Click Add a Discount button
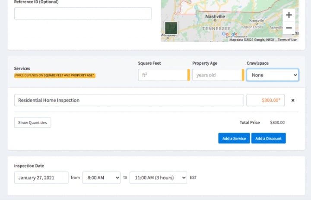This screenshot has height=200, width=311. (268, 138)
